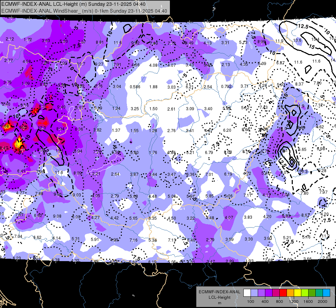The image size is (336, 308).
Task: Click the legend value 2000
Action: [323, 301]
